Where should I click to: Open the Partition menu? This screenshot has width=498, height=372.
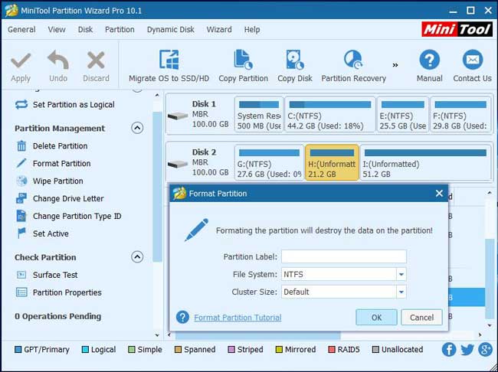click(x=120, y=30)
